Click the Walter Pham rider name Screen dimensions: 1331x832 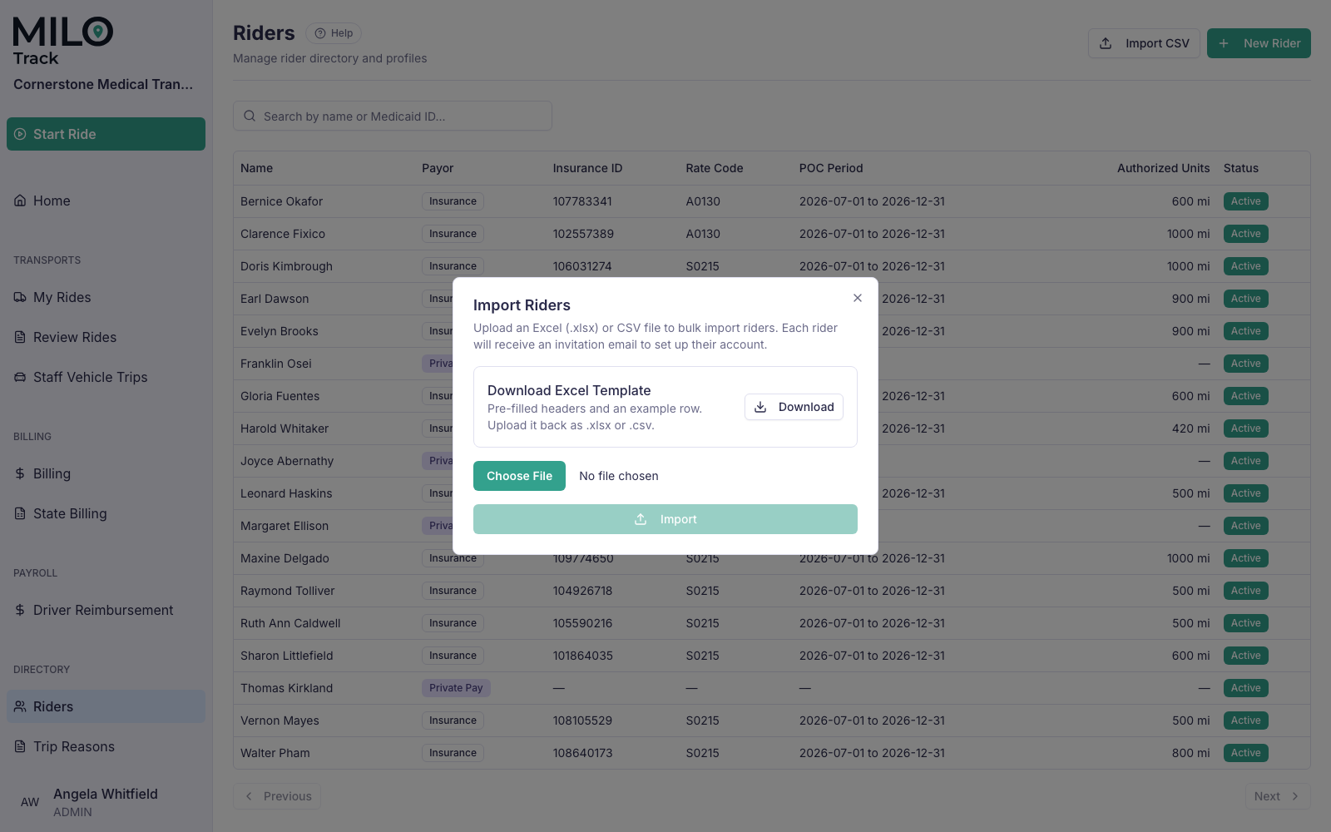(275, 753)
